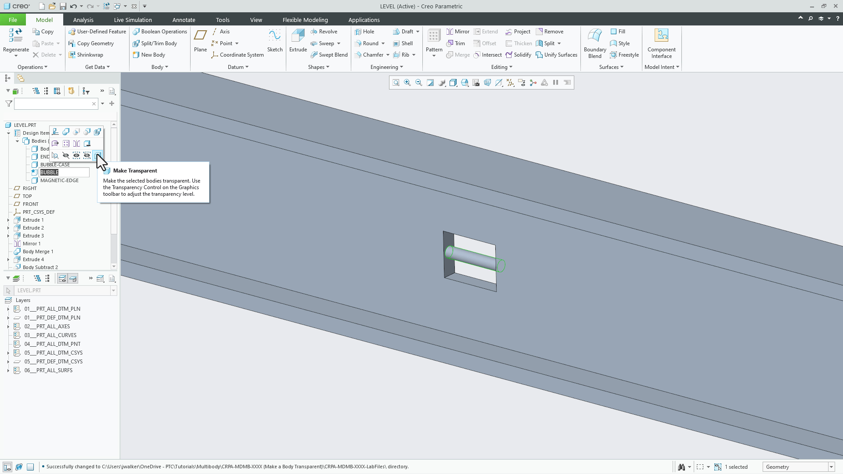Pause the graphics display update
Screen dimensions: 843x474
click(555, 83)
